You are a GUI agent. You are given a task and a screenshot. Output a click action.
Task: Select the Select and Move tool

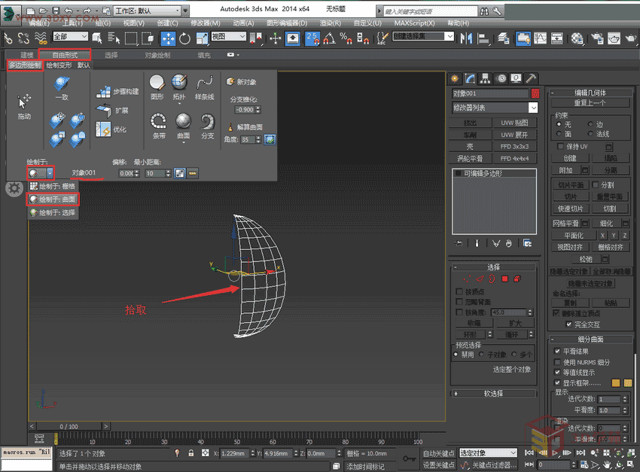(x=169, y=38)
